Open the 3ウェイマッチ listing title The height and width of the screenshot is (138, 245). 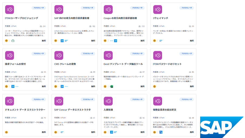click(x=160, y=18)
